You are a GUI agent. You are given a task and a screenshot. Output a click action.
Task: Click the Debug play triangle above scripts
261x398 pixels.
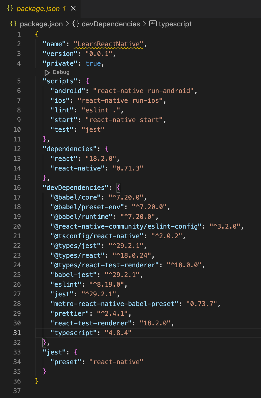[x=47, y=72]
